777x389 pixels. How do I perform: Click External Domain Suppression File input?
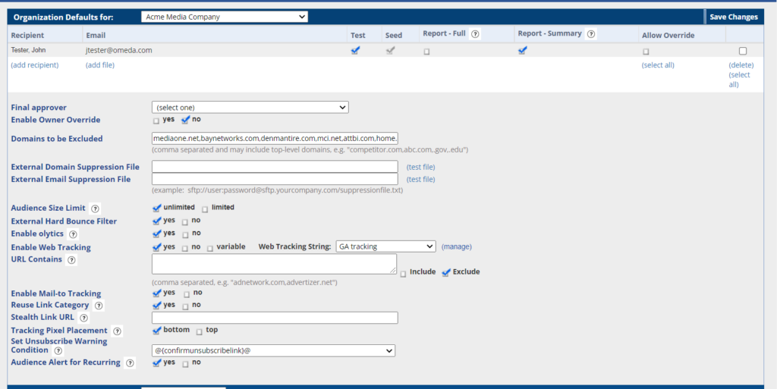pyautogui.click(x=275, y=167)
